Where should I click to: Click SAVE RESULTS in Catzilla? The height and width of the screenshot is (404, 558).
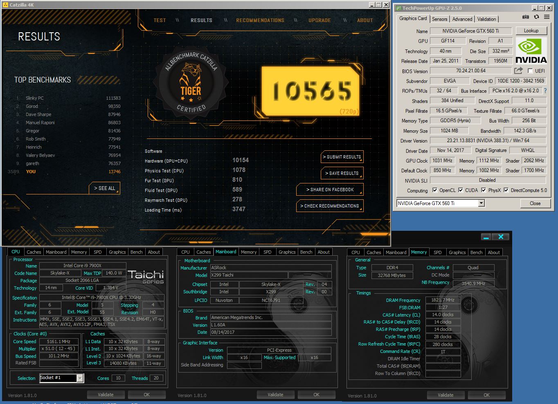click(x=342, y=173)
